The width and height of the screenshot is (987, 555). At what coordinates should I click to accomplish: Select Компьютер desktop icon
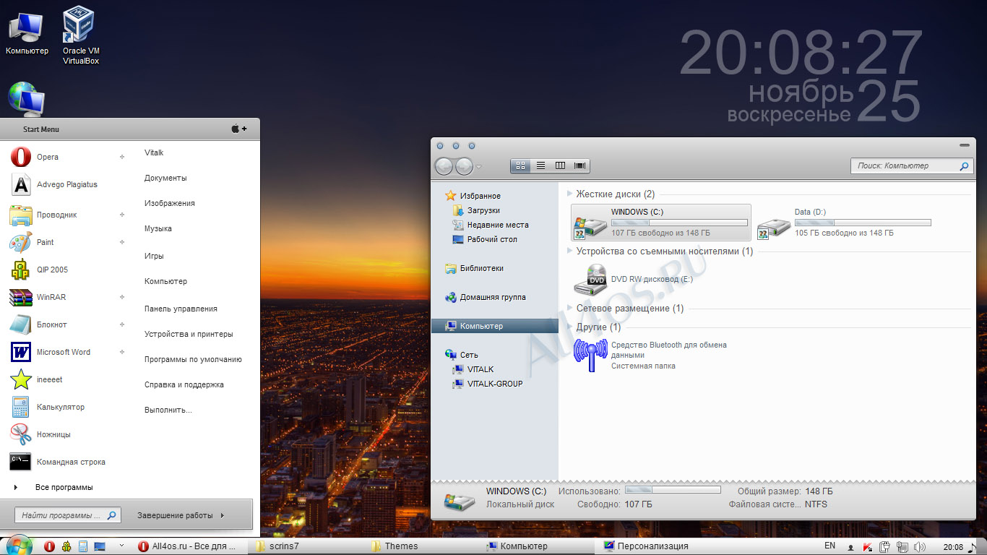(27, 35)
